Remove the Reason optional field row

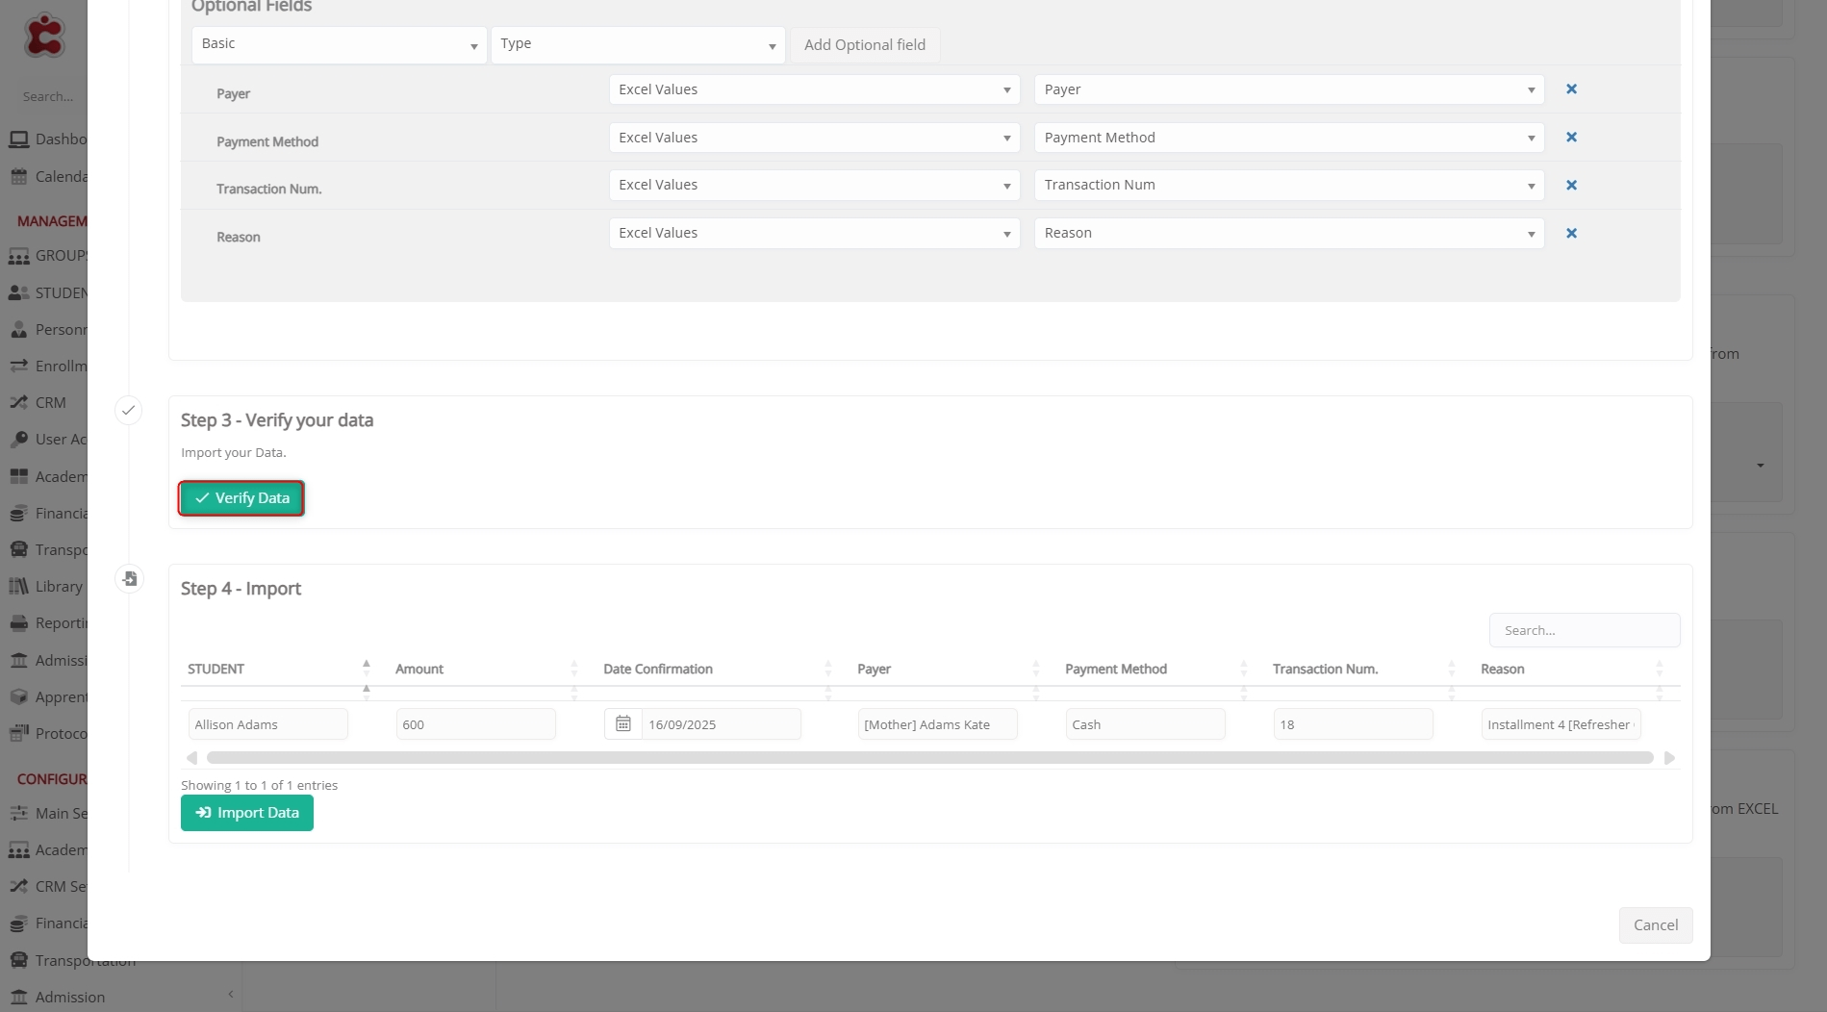[x=1571, y=234]
